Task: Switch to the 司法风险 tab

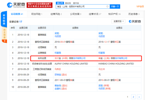Action: [x=37, y=14]
